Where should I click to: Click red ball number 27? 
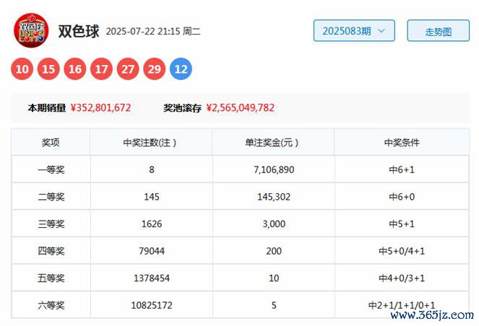[128, 69]
